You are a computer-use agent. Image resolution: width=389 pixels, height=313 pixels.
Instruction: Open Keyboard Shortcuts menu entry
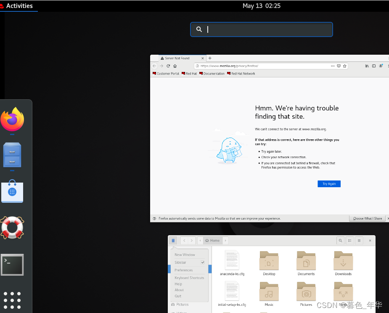189,278
